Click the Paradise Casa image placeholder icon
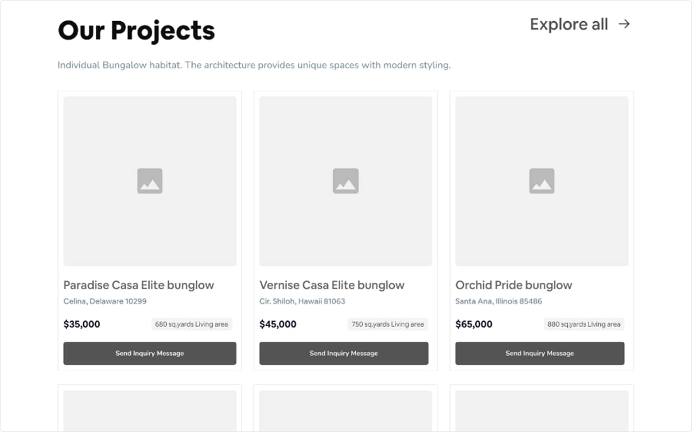 [150, 181]
